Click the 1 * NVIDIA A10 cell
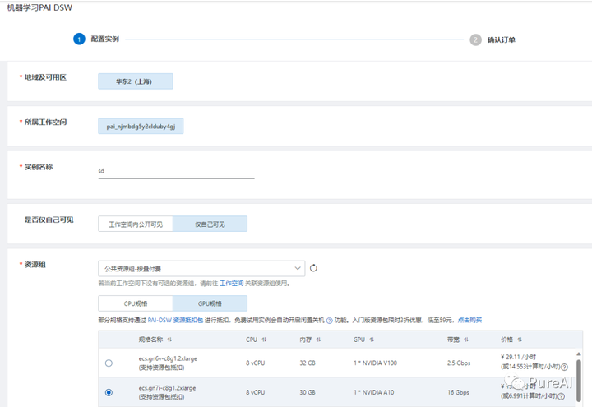Screen dimensions: 592x407 pyautogui.click(x=374, y=392)
